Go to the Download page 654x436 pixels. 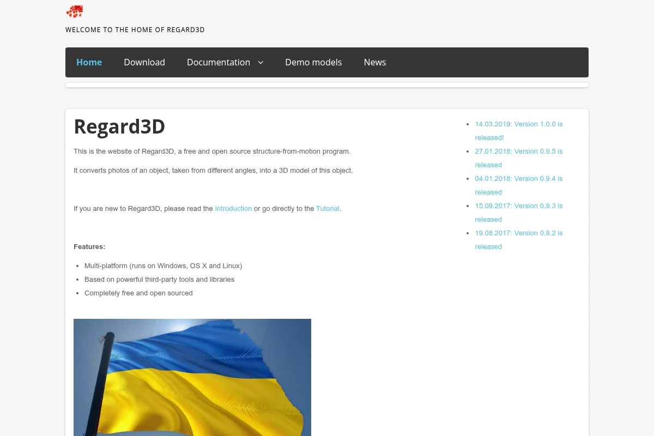click(x=144, y=62)
